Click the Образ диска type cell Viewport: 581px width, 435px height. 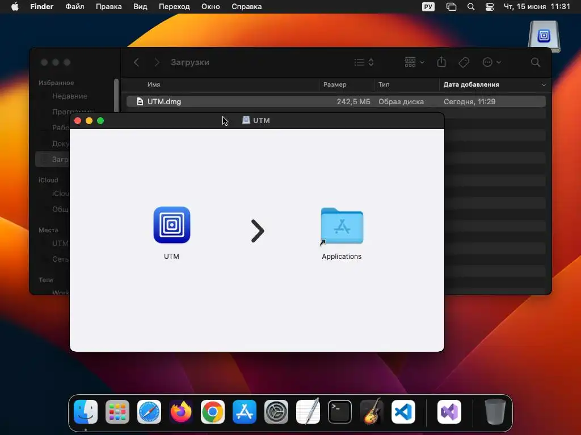401,102
